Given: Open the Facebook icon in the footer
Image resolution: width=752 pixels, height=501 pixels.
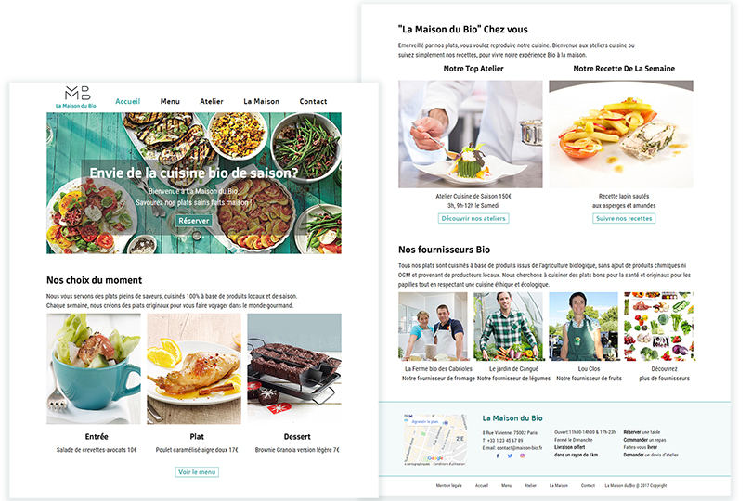Looking at the screenshot, I should [498, 456].
